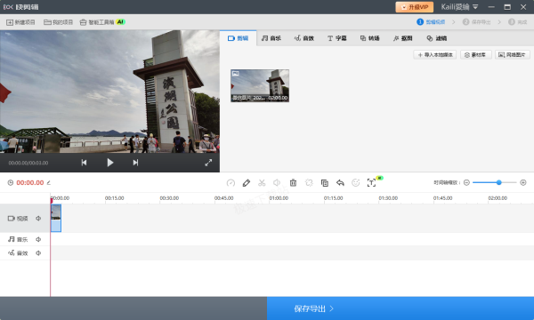Click the sound effects track label icon
The width and height of the screenshot is (534, 320).
12,253
